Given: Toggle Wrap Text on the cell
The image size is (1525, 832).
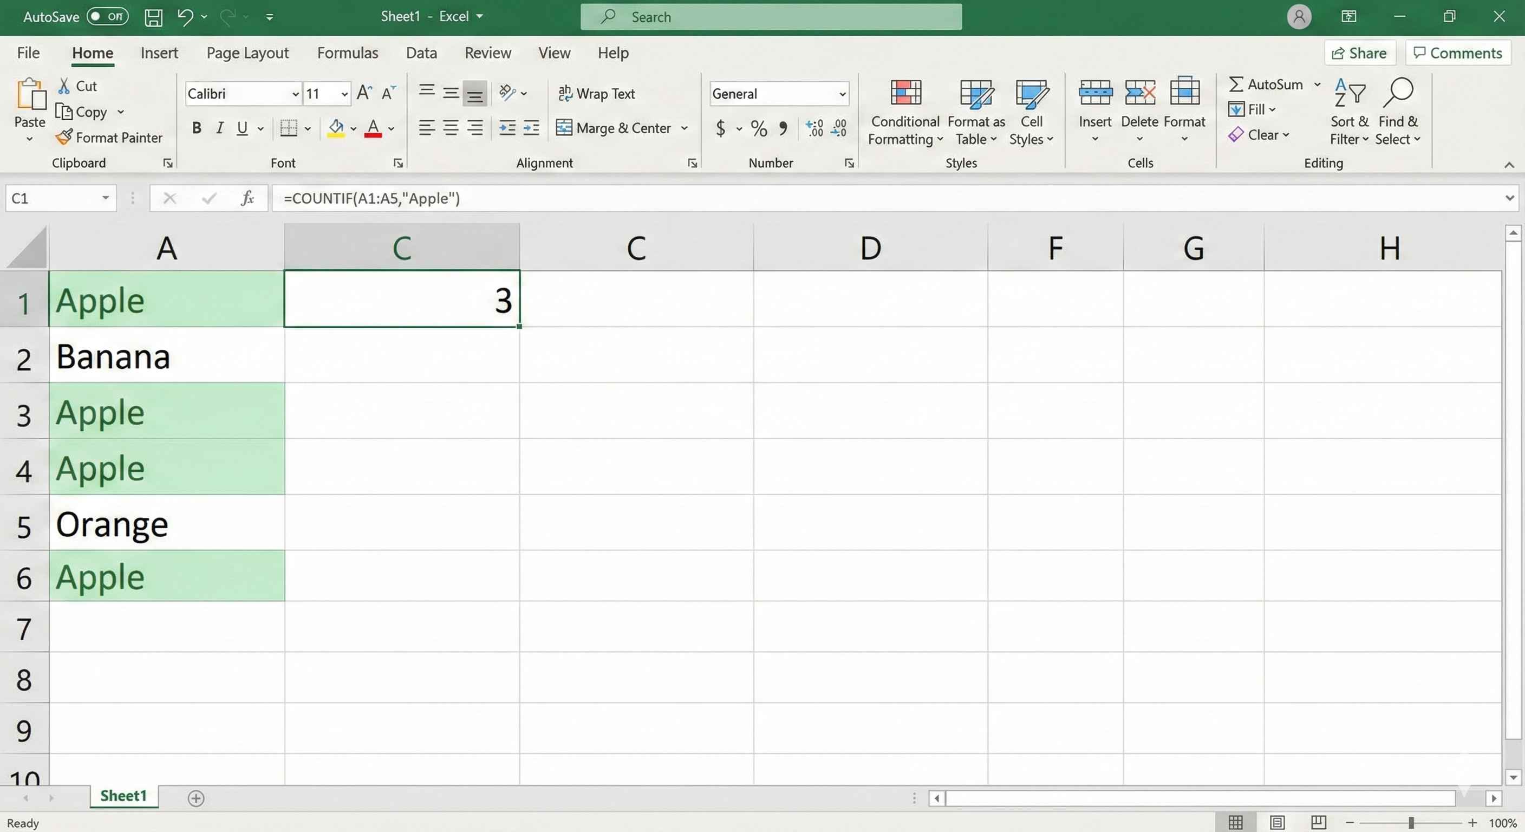Looking at the screenshot, I should coord(597,94).
